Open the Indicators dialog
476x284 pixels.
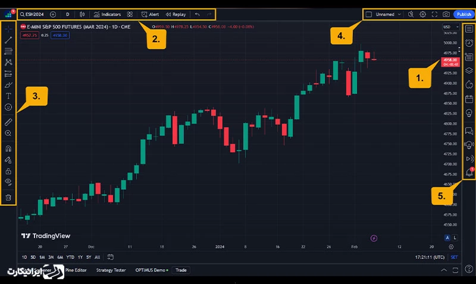point(107,14)
